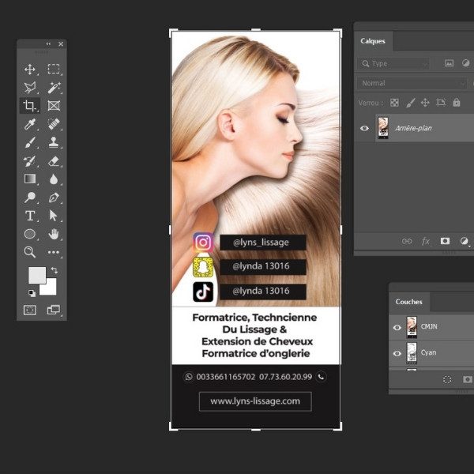
Task: Select the Gradient tool
Action: coord(30,179)
